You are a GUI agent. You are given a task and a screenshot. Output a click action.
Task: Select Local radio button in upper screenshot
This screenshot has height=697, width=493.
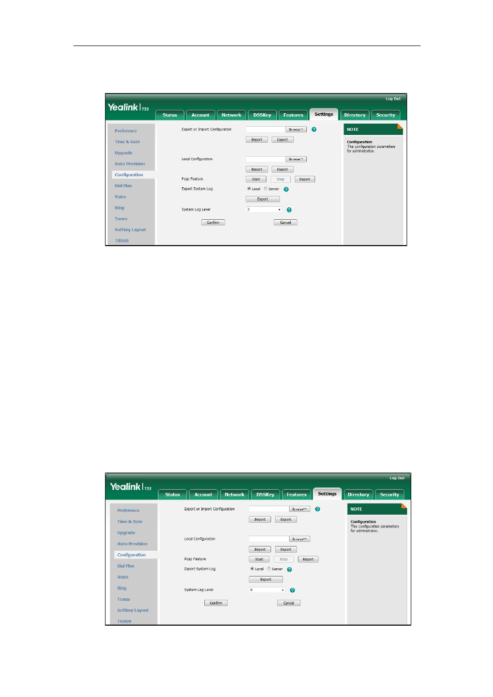tap(249, 189)
